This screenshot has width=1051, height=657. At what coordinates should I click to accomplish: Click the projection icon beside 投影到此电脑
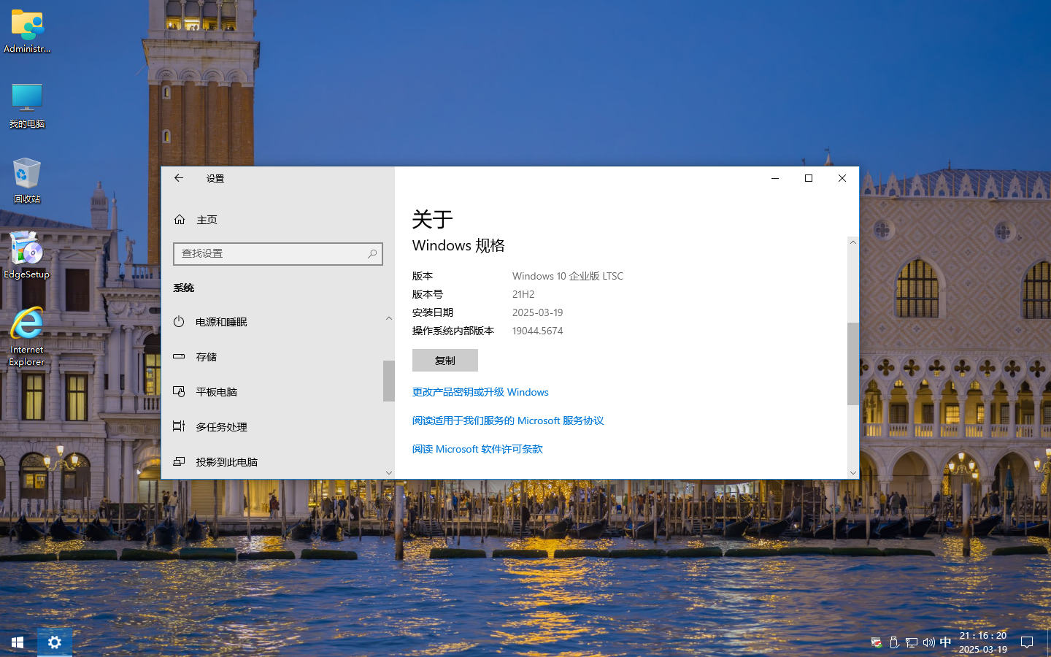coord(179,461)
